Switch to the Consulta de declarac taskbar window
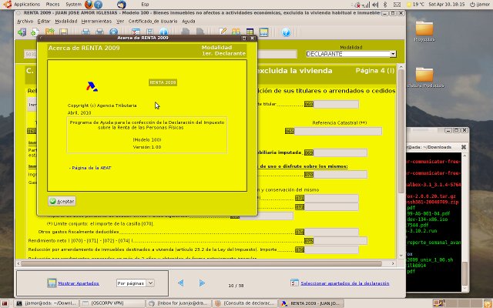 pos(246,303)
